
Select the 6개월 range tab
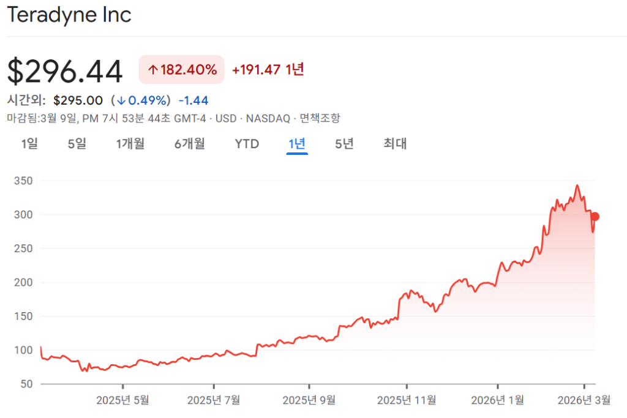click(x=190, y=144)
